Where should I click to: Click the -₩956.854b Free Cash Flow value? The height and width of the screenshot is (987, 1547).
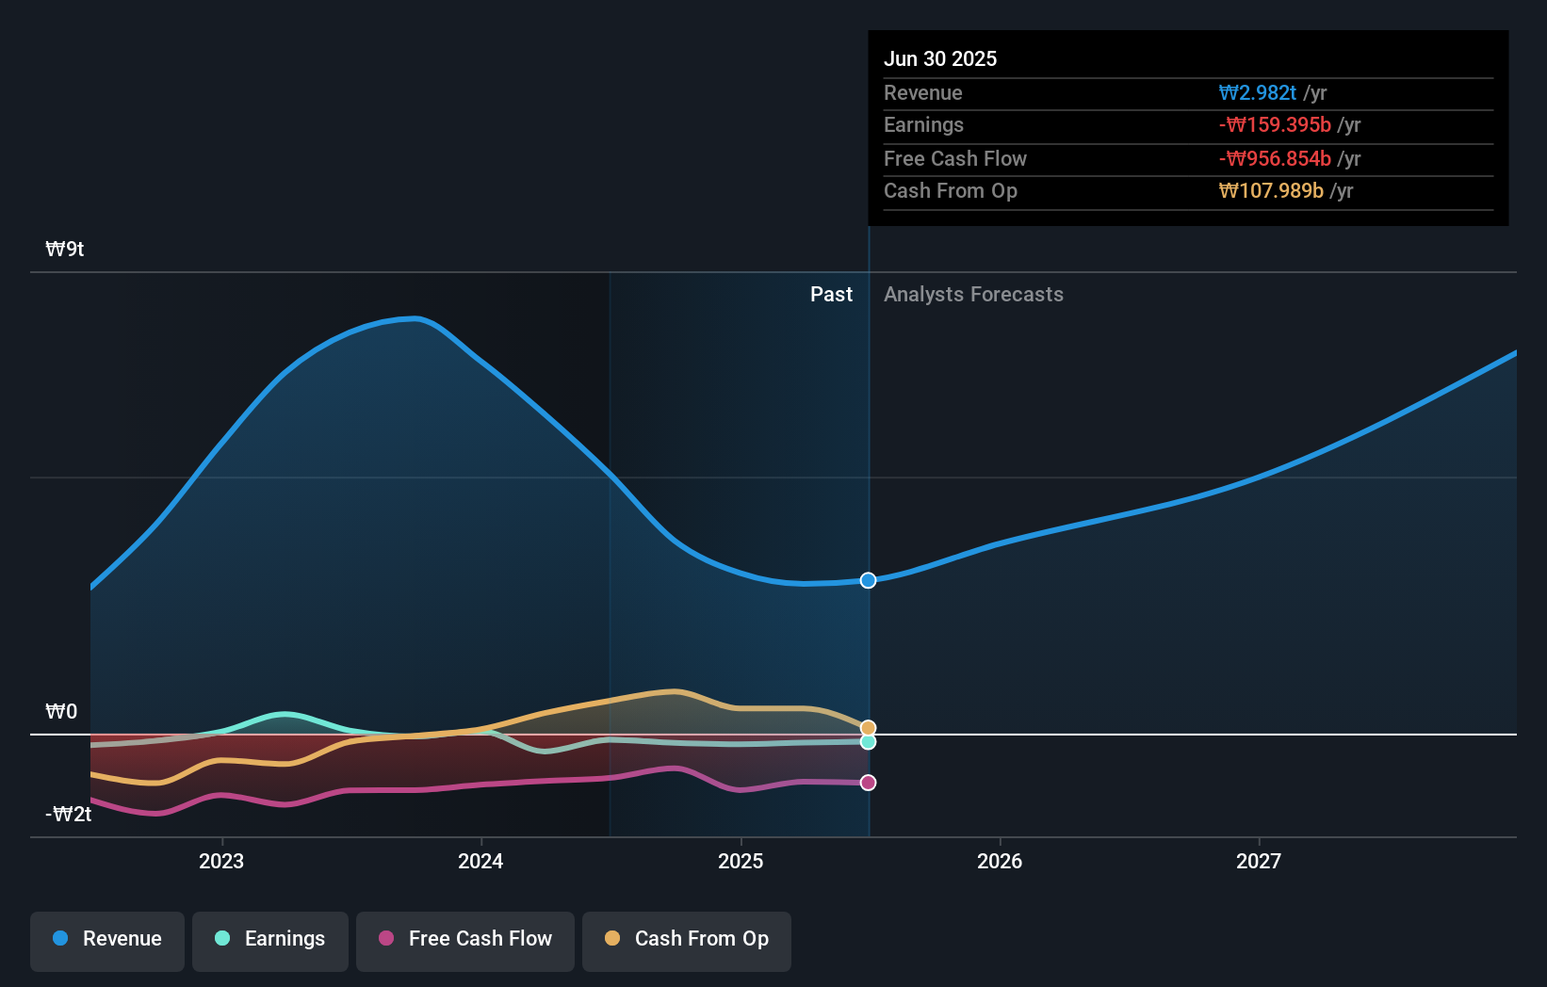[x=1278, y=158]
